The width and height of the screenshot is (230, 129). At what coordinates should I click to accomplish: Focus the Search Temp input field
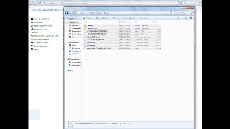click(183, 13)
